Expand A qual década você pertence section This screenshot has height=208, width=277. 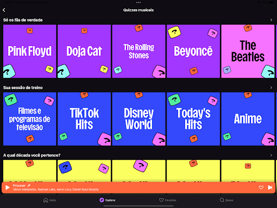pyautogui.click(x=271, y=155)
